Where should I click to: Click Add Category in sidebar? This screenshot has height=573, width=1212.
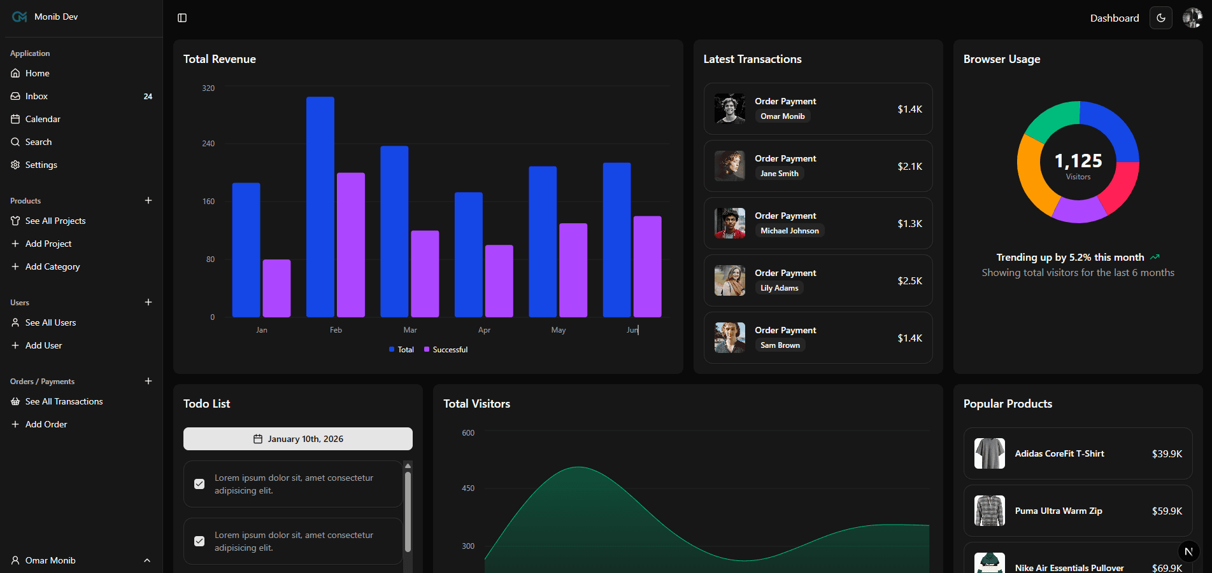(x=82, y=266)
